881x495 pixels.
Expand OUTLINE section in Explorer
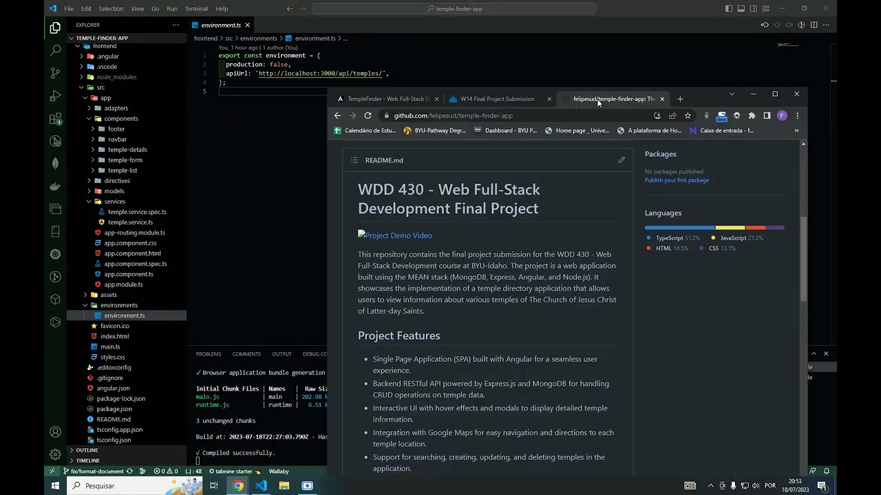(x=87, y=450)
